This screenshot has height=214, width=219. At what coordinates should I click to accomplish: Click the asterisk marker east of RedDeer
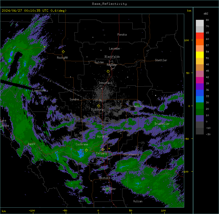pos(128,77)
